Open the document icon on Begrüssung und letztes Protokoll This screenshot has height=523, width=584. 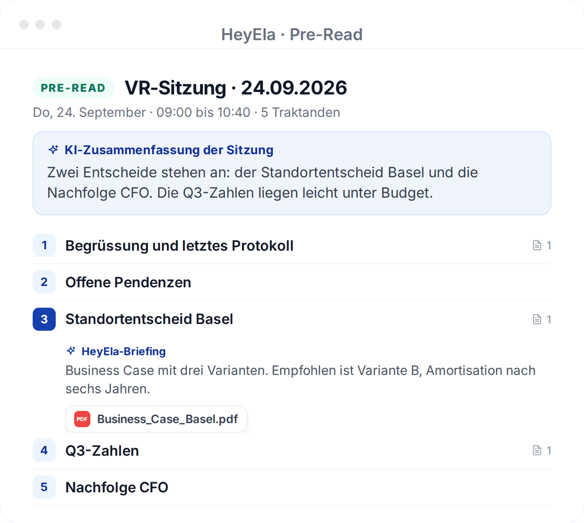537,245
